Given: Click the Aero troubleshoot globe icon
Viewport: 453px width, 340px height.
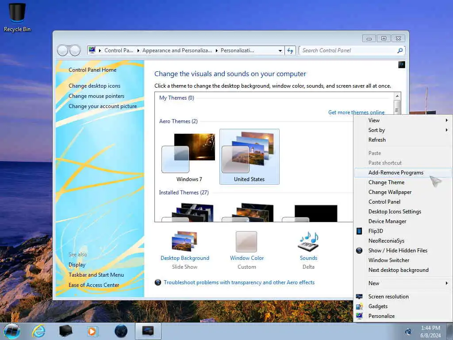Looking at the screenshot, I should [x=158, y=282].
